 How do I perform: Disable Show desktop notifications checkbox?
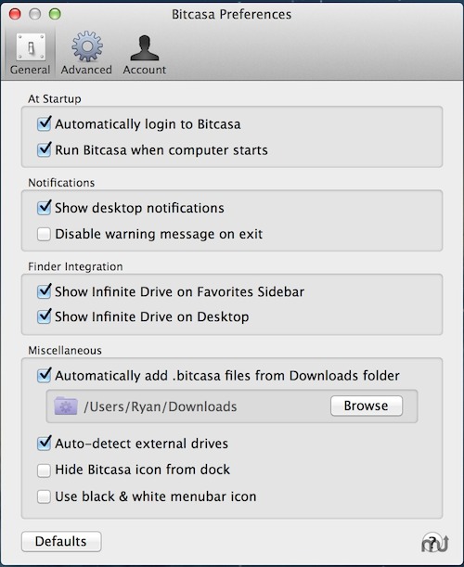[45, 208]
